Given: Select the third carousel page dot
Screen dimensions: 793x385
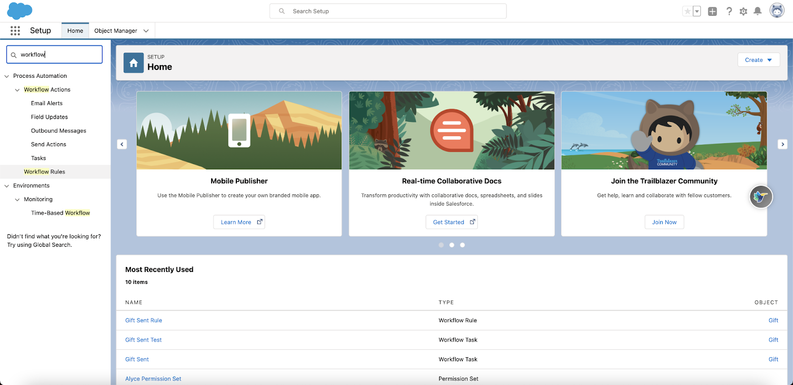Looking at the screenshot, I should [x=462, y=245].
